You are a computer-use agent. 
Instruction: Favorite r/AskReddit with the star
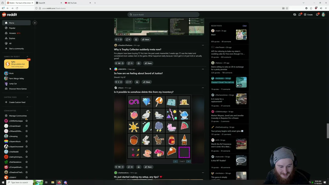[26, 152]
